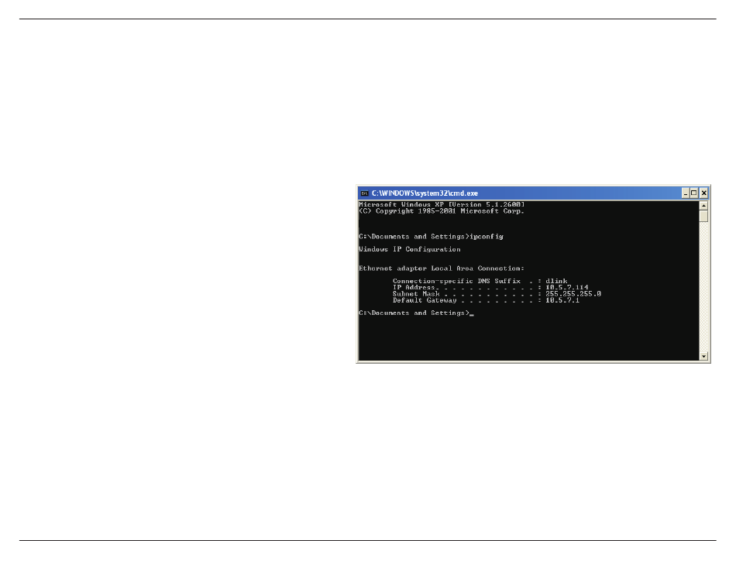Click the C:\WINDOWS\system32\cmd.exe title text
This screenshot has width=736, height=561.
pos(425,193)
